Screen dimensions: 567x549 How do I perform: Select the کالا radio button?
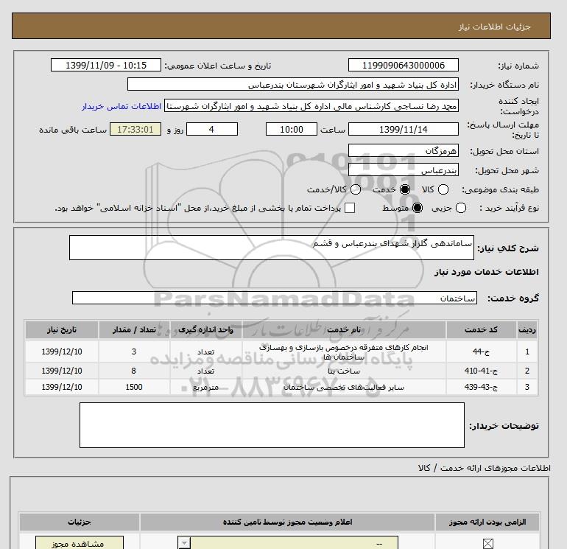443,189
